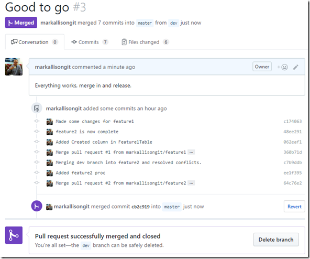Expand ellipsis on pull request #2 merge commit
The height and width of the screenshot is (259, 310).
point(191,183)
